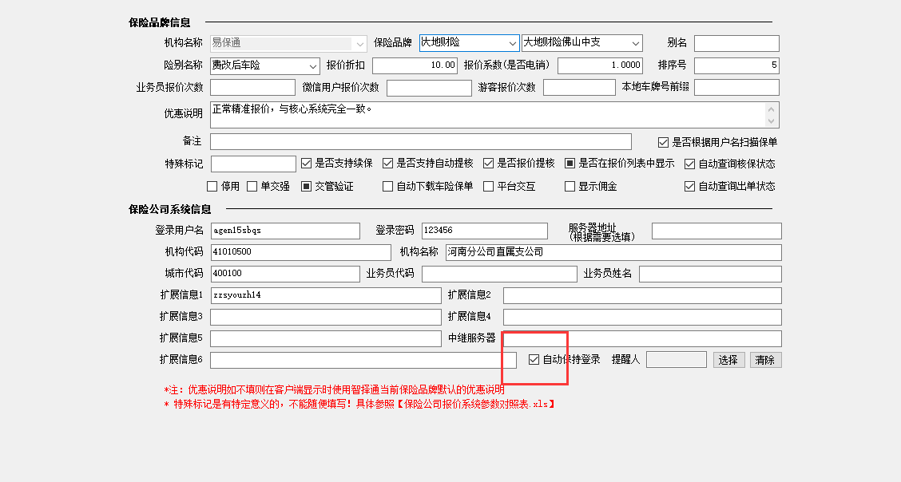The width and height of the screenshot is (901, 482).
Task: Click the 扩展信息6 input field
Action: click(x=363, y=361)
